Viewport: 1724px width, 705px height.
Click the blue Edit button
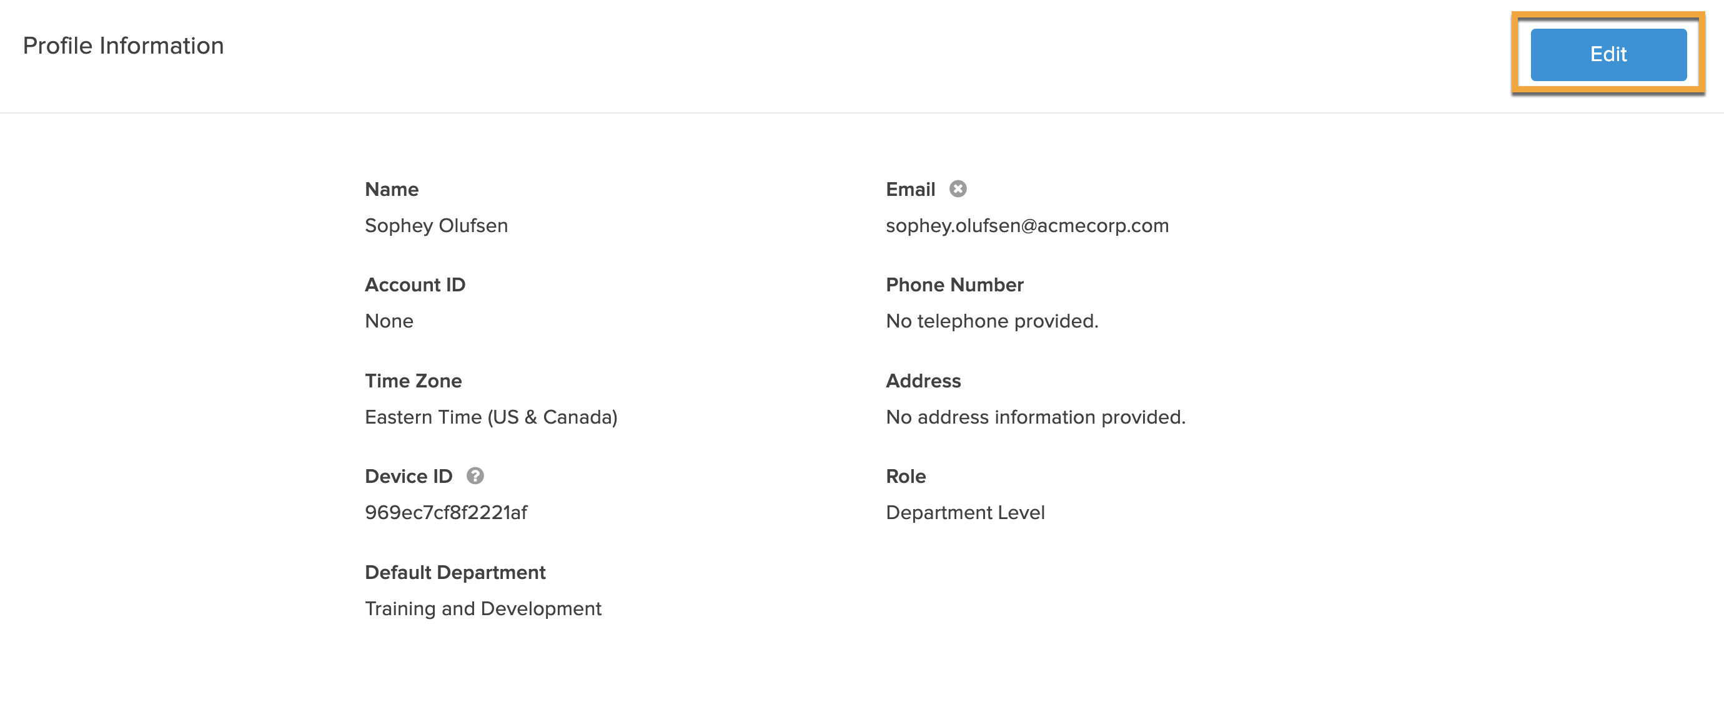1608,54
